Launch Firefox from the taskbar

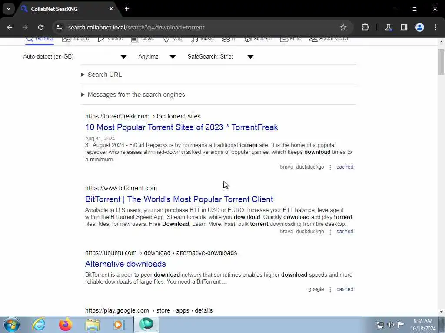[x=66, y=324]
